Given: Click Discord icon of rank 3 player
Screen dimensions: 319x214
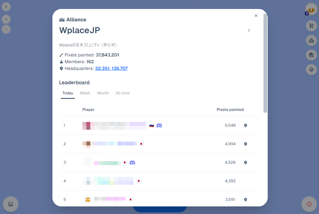Looking at the screenshot, I should coord(132,163).
